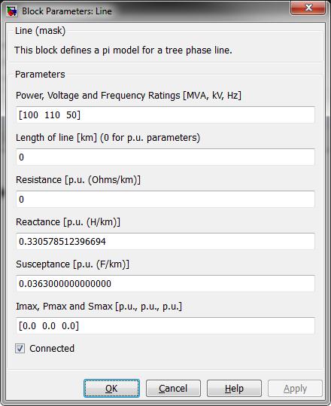This screenshot has width=331, height=406.
Task: Click the pi model description text
Action: 123,50
